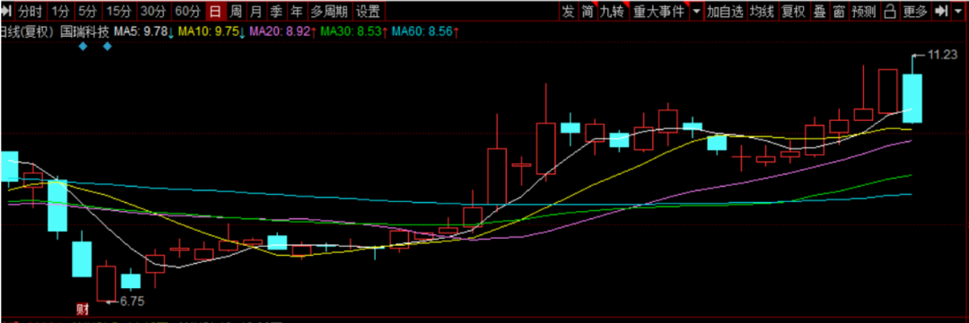This screenshot has width=969, height=323.
Task: Toggle the 简 simplified mode button
Action: tap(589, 11)
